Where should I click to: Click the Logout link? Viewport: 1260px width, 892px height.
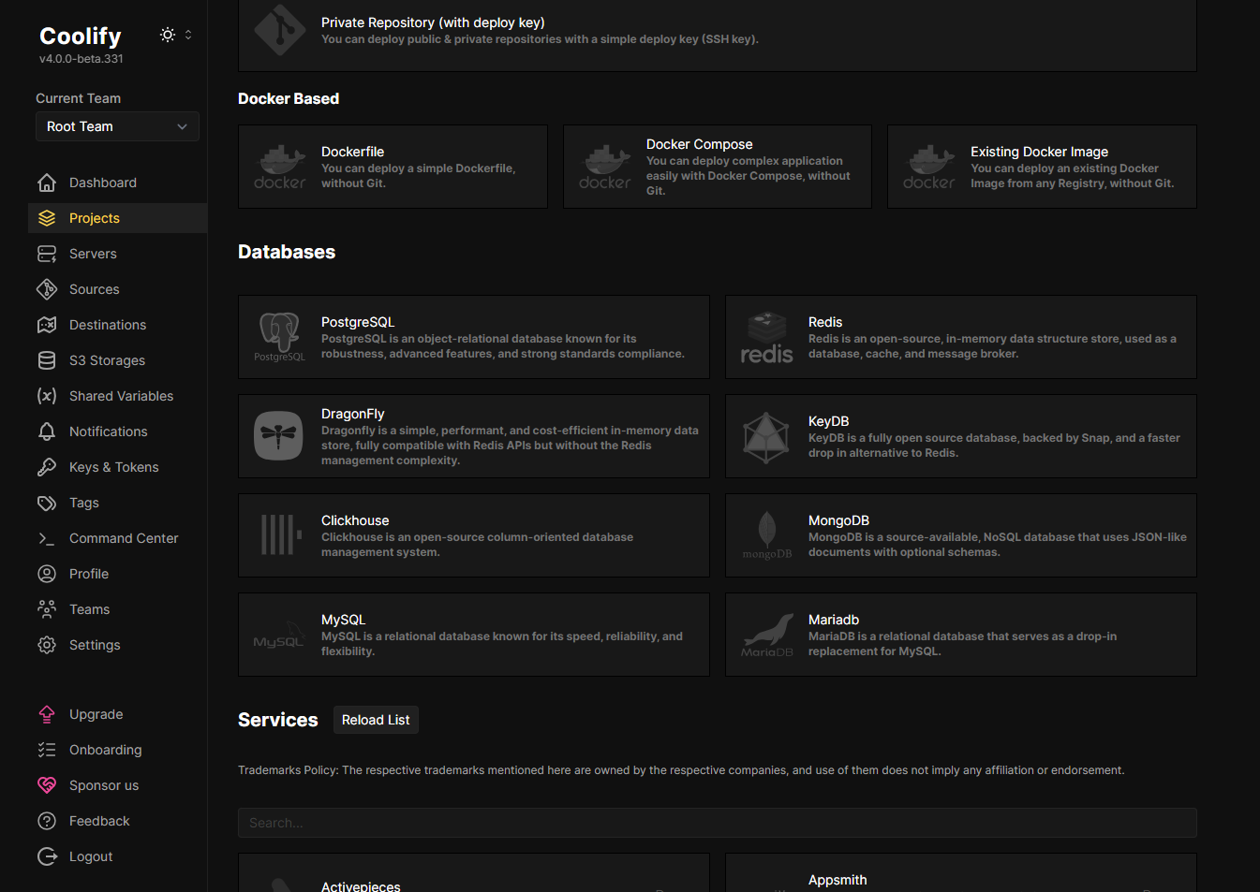coord(90,856)
